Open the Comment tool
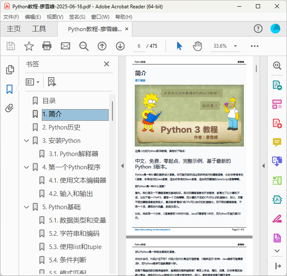Viewport: 287px width, 276px height. [x=277, y=142]
